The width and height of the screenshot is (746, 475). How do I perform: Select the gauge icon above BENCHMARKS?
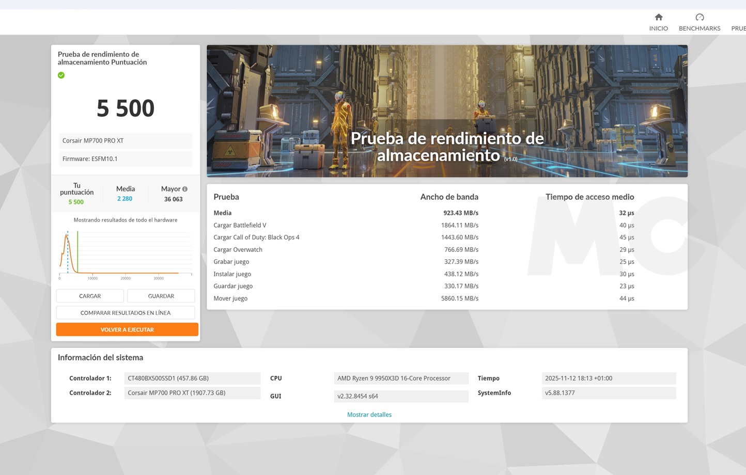700,17
